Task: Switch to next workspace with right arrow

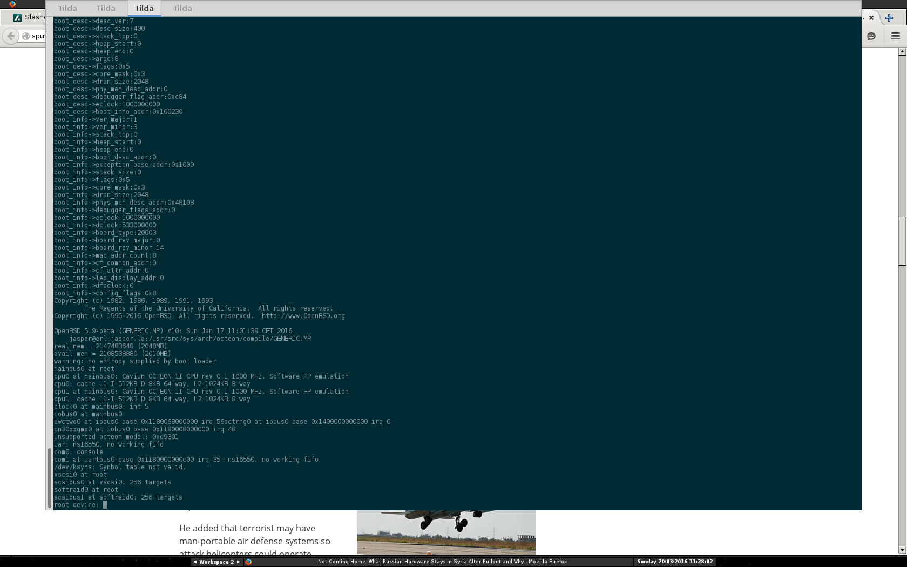Action: (x=238, y=562)
